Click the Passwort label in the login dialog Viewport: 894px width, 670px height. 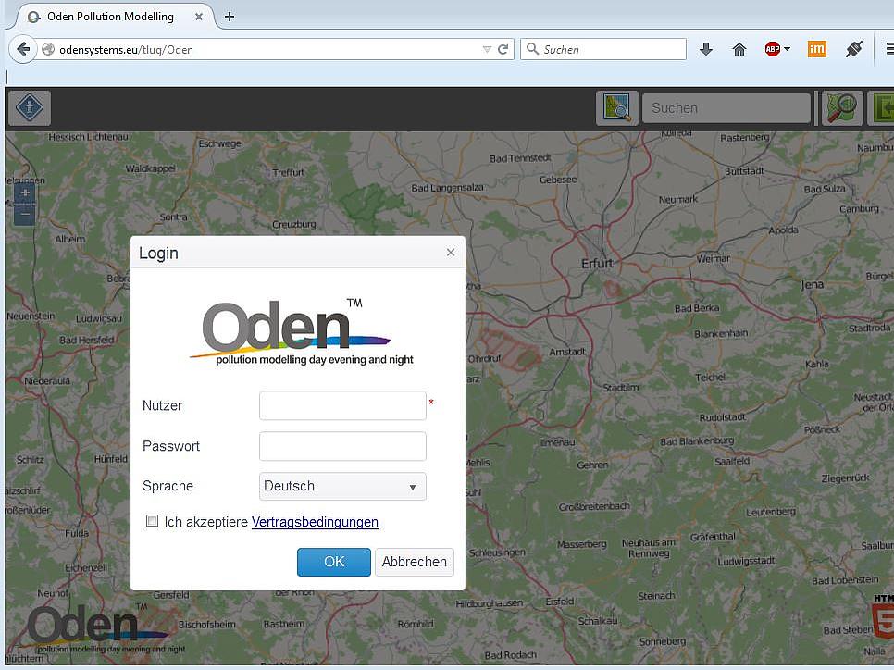click(171, 446)
